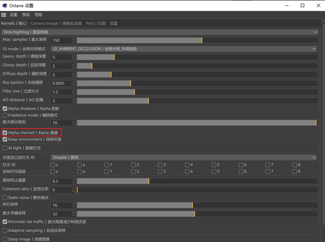
Task: Click the 最大平铺采样 slider
Action: 197,214
